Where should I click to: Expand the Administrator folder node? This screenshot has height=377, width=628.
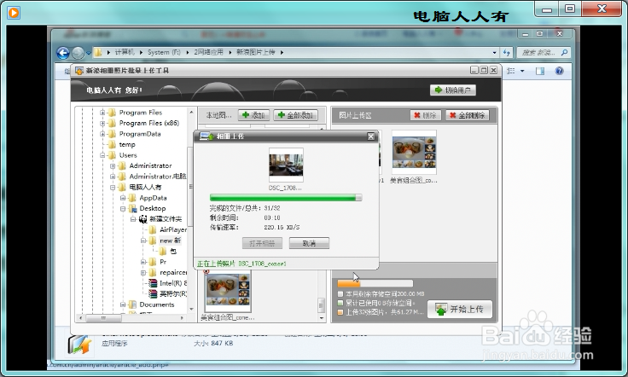pyautogui.click(x=113, y=165)
